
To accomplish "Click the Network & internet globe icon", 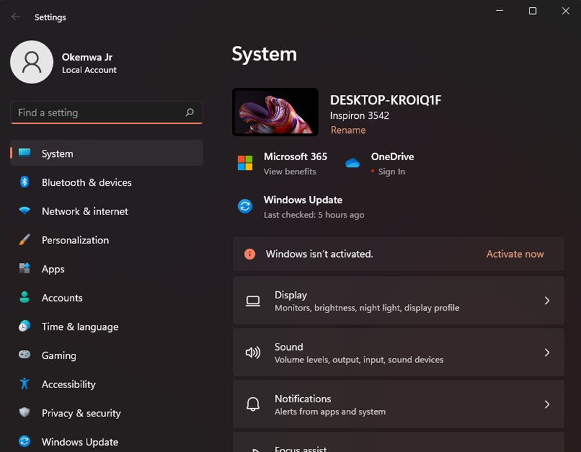I will click(x=25, y=211).
